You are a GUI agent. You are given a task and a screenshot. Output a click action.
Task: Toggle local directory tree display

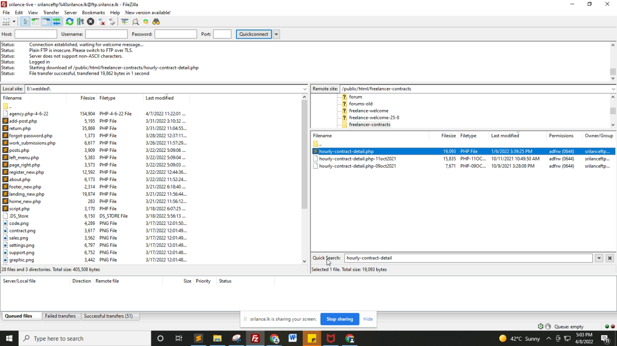(x=35, y=22)
